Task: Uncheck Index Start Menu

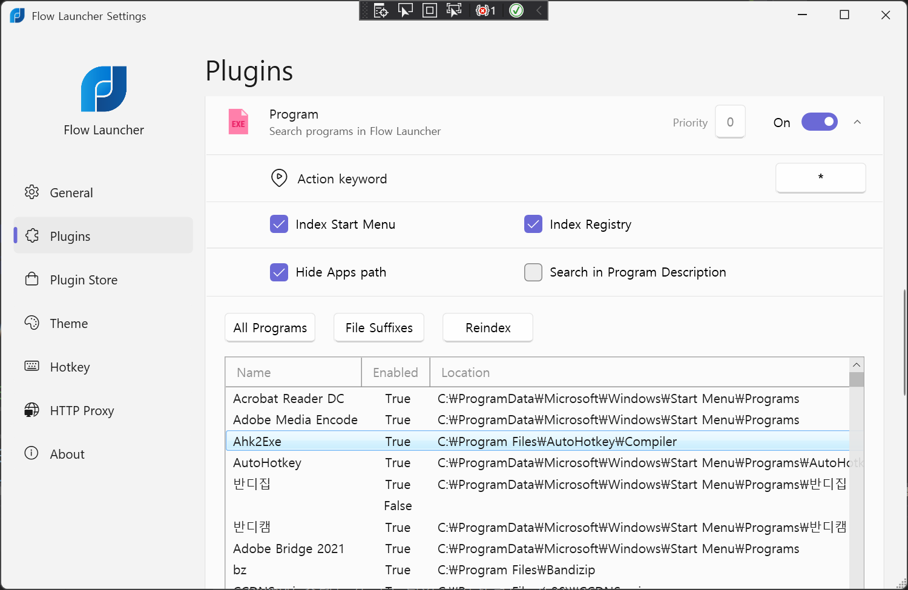Action: [279, 224]
